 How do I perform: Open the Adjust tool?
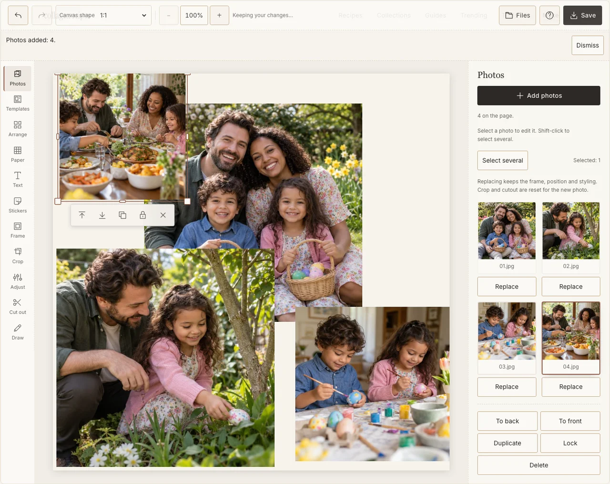[18, 281]
